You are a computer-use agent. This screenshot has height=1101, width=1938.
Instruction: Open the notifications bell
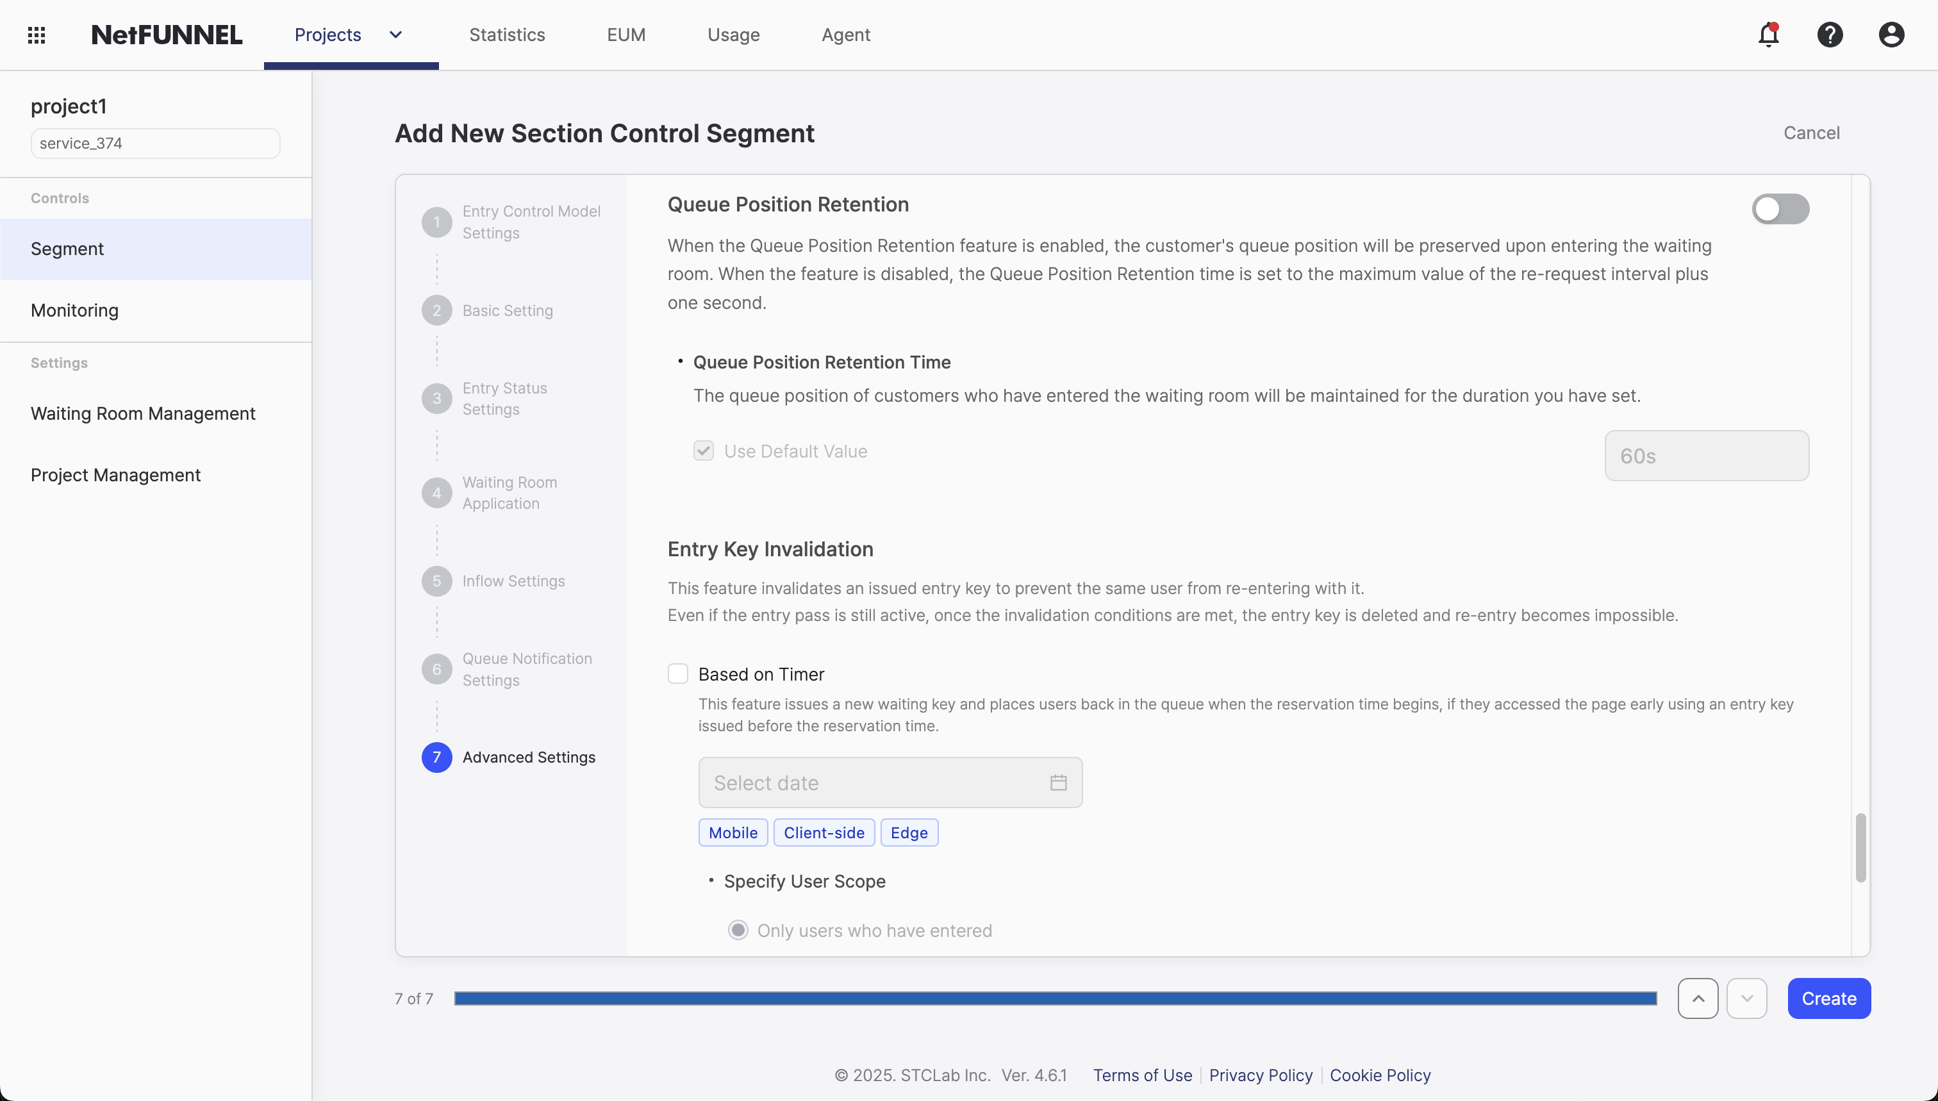tap(1768, 35)
